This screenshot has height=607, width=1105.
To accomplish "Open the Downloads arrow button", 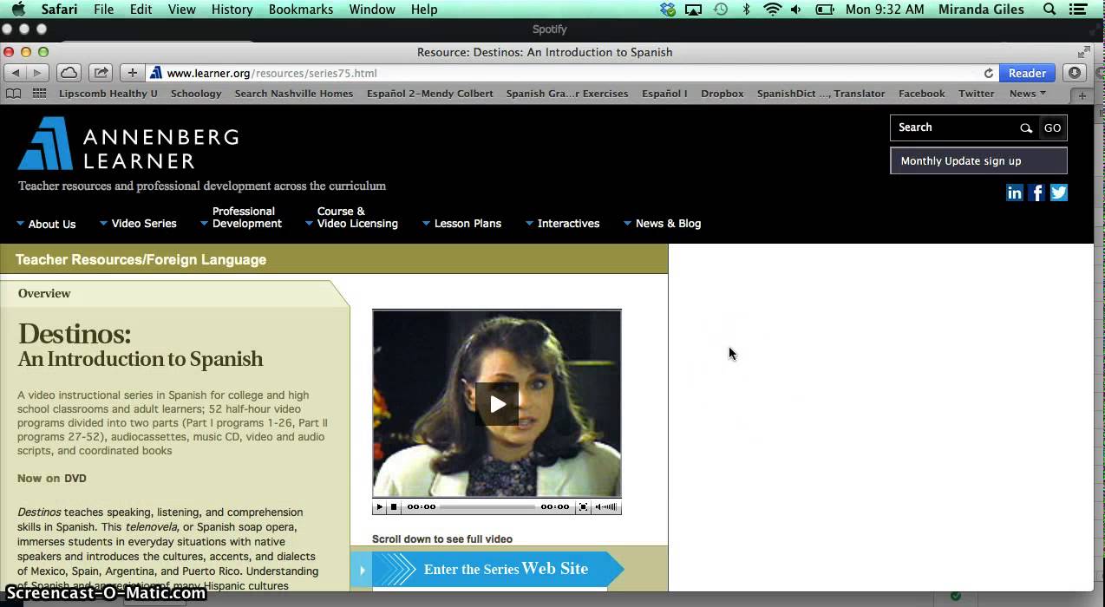I will (1075, 73).
